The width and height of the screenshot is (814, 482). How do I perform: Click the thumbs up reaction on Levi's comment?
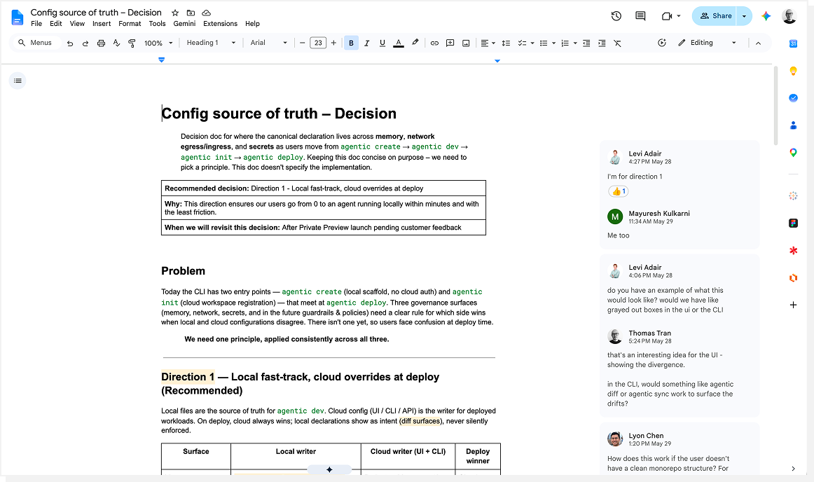pyautogui.click(x=619, y=191)
